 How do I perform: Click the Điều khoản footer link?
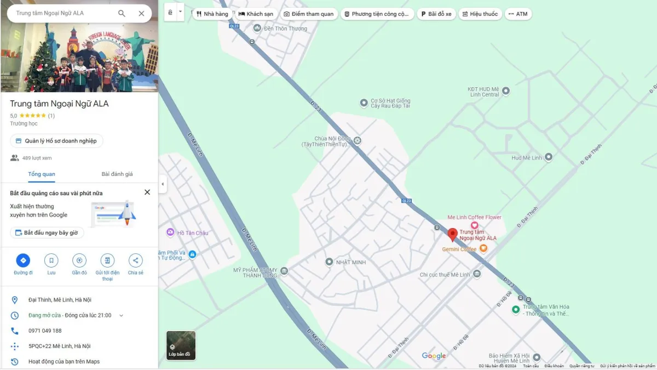(554, 366)
